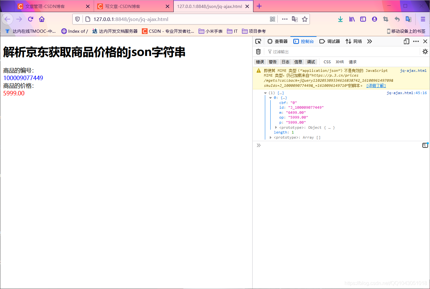Expand the <prototype>: Array node
The width and height of the screenshot is (430, 289).
click(271, 138)
